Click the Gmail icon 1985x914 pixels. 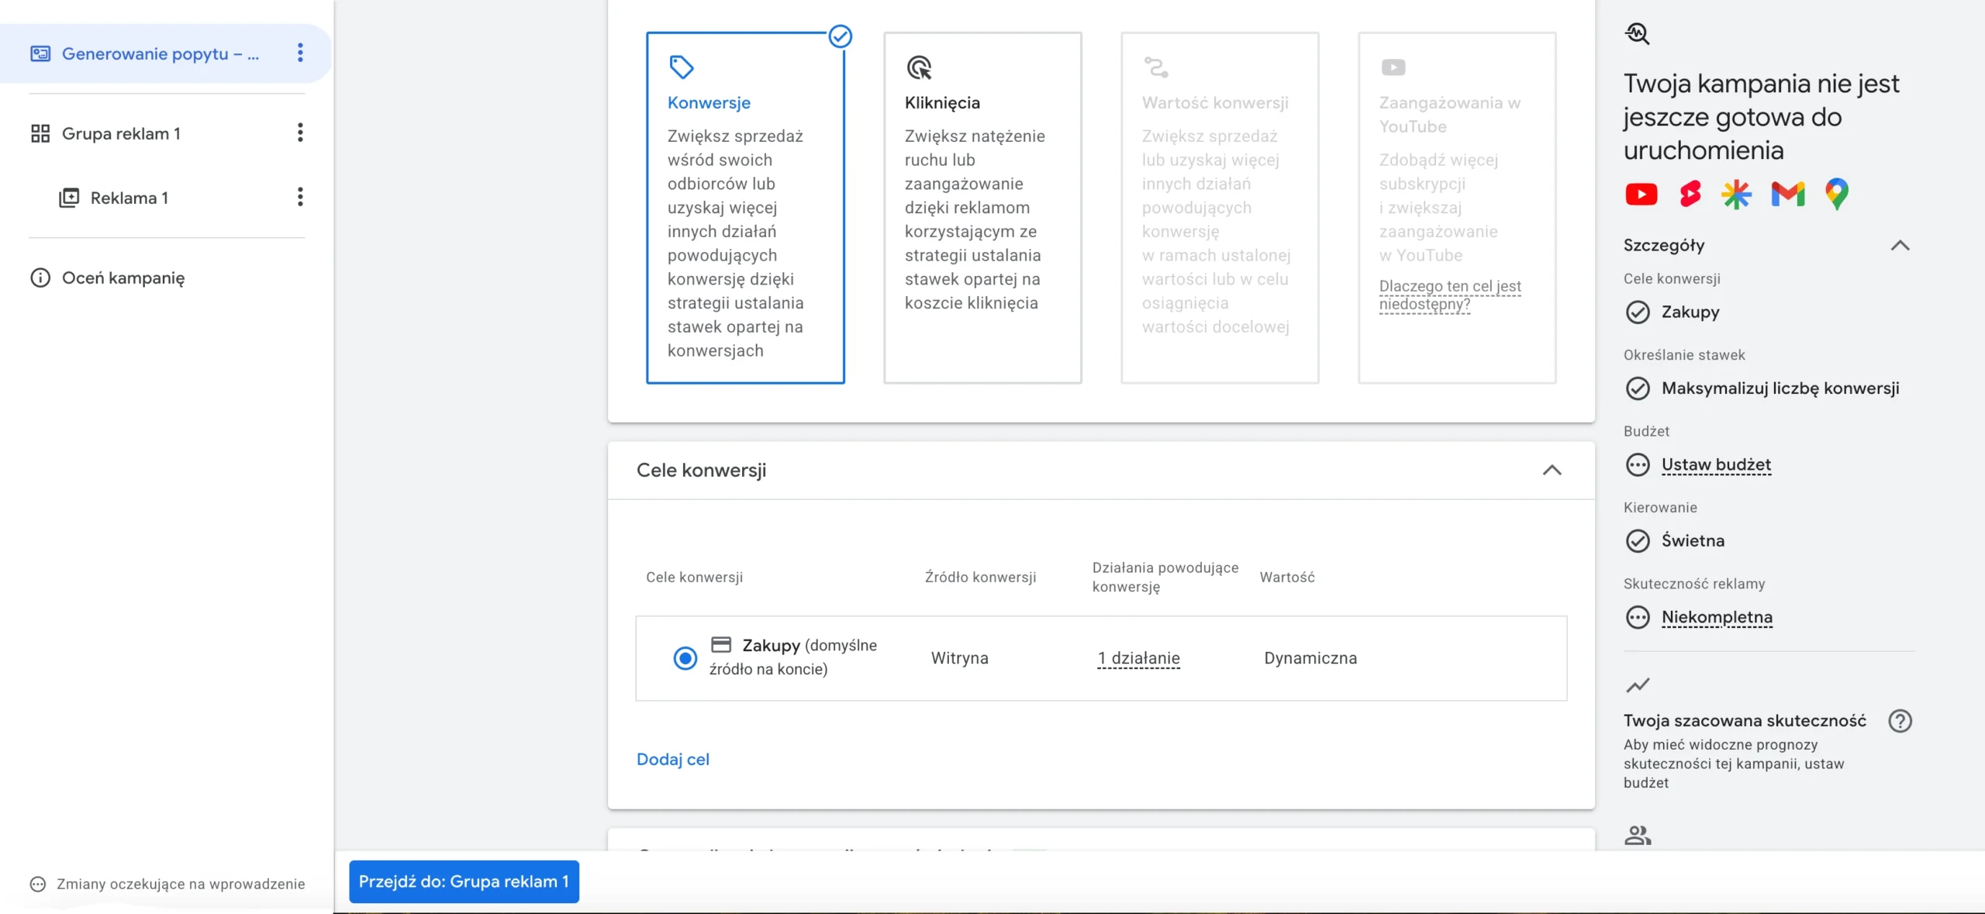[x=1787, y=194]
